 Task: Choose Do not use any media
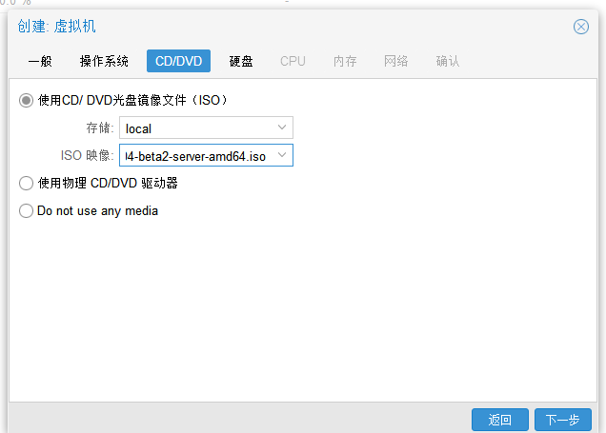(x=26, y=210)
